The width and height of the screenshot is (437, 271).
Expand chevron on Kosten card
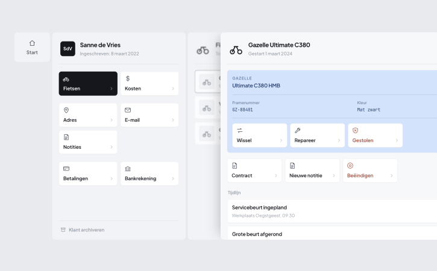pos(173,89)
